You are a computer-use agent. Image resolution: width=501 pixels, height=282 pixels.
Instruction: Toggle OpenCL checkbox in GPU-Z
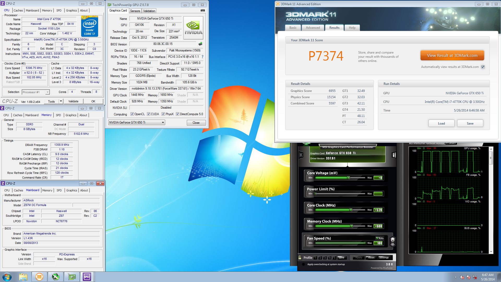[132, 114]
